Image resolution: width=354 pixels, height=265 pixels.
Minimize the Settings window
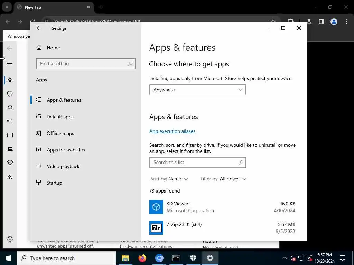(267, 28)
